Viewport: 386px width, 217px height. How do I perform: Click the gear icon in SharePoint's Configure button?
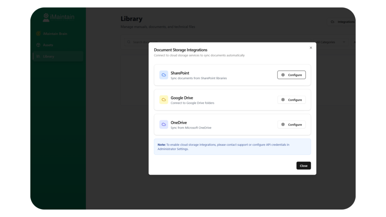click(283, 75)
